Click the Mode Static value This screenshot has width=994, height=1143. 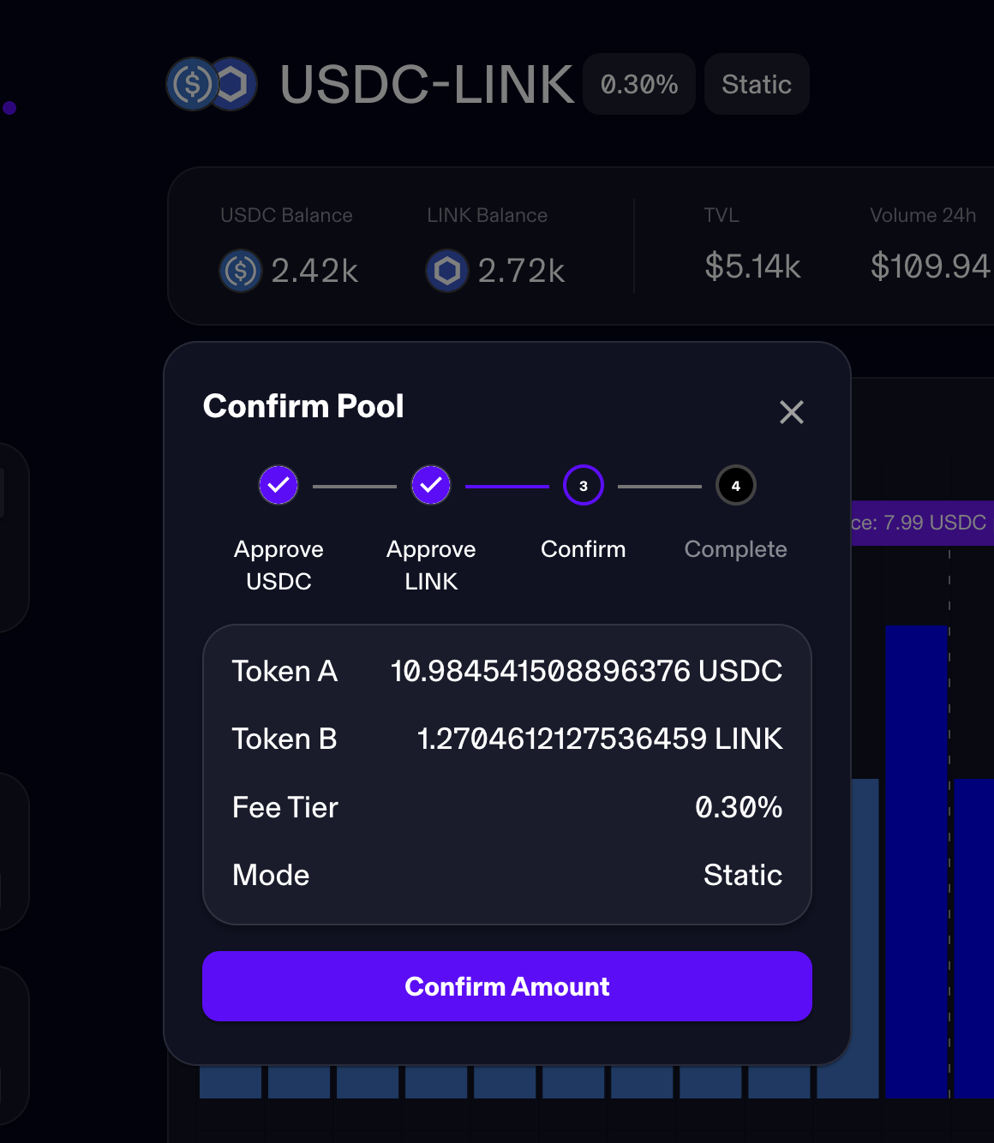point(742,875)
